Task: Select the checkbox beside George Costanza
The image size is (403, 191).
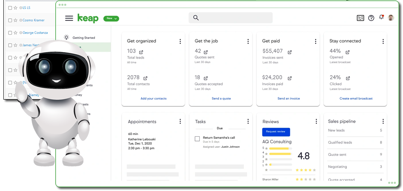Action: (10, 32)
